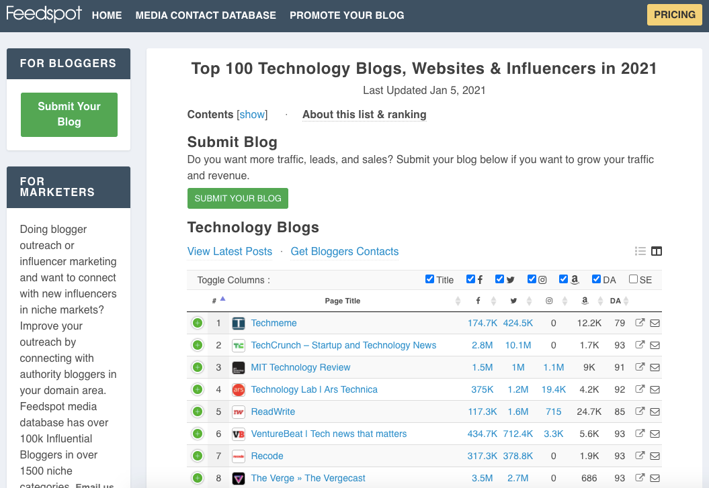Open View Latest Posts link

(x=230, y=252)
